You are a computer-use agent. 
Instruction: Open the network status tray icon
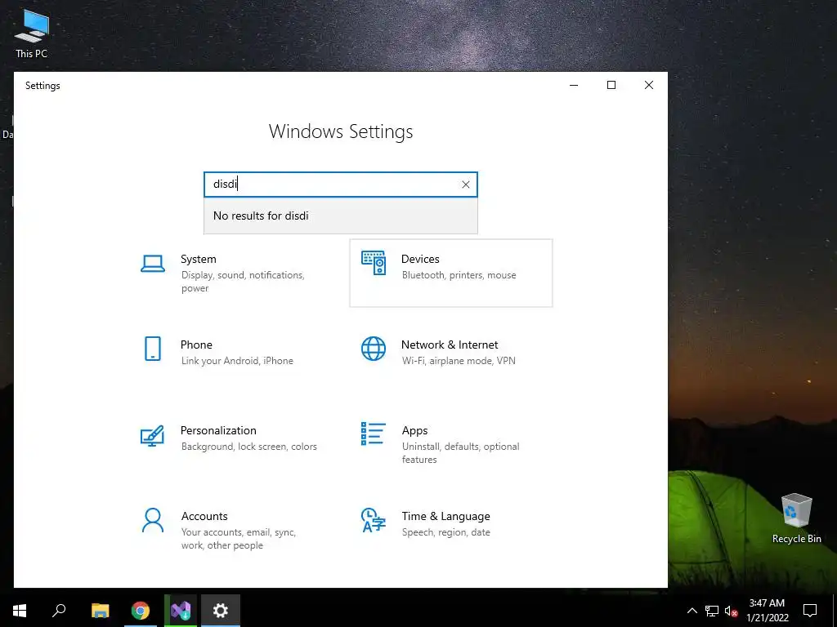[x=712, y=611]
